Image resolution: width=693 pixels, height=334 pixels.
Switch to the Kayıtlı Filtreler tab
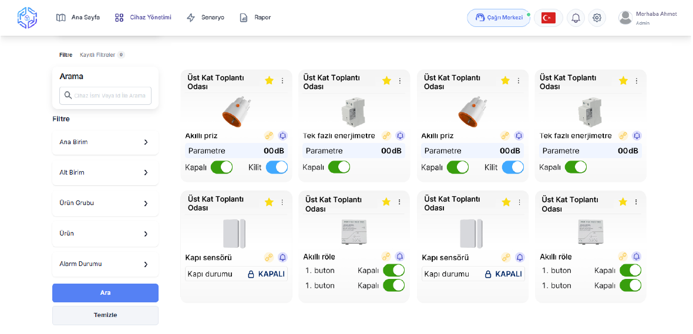(x=97, y=54)
